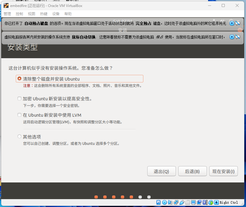
Task: Click the Right Ctrl host key label
Action: (x=229, y=202)
